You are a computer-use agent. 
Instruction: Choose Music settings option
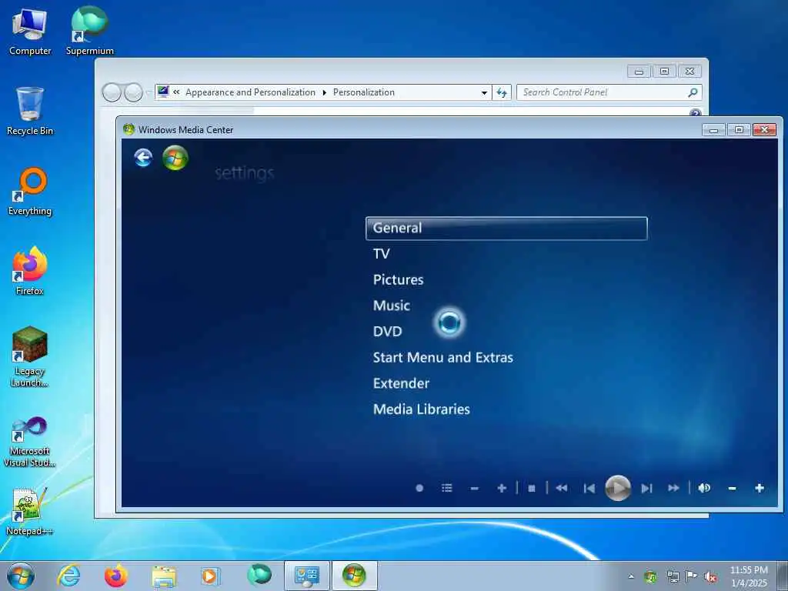pyautogui.click(x=392, y=306)
